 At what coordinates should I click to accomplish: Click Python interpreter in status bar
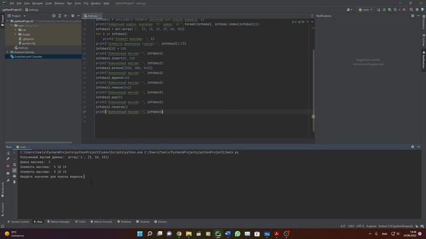click(395, 226)
